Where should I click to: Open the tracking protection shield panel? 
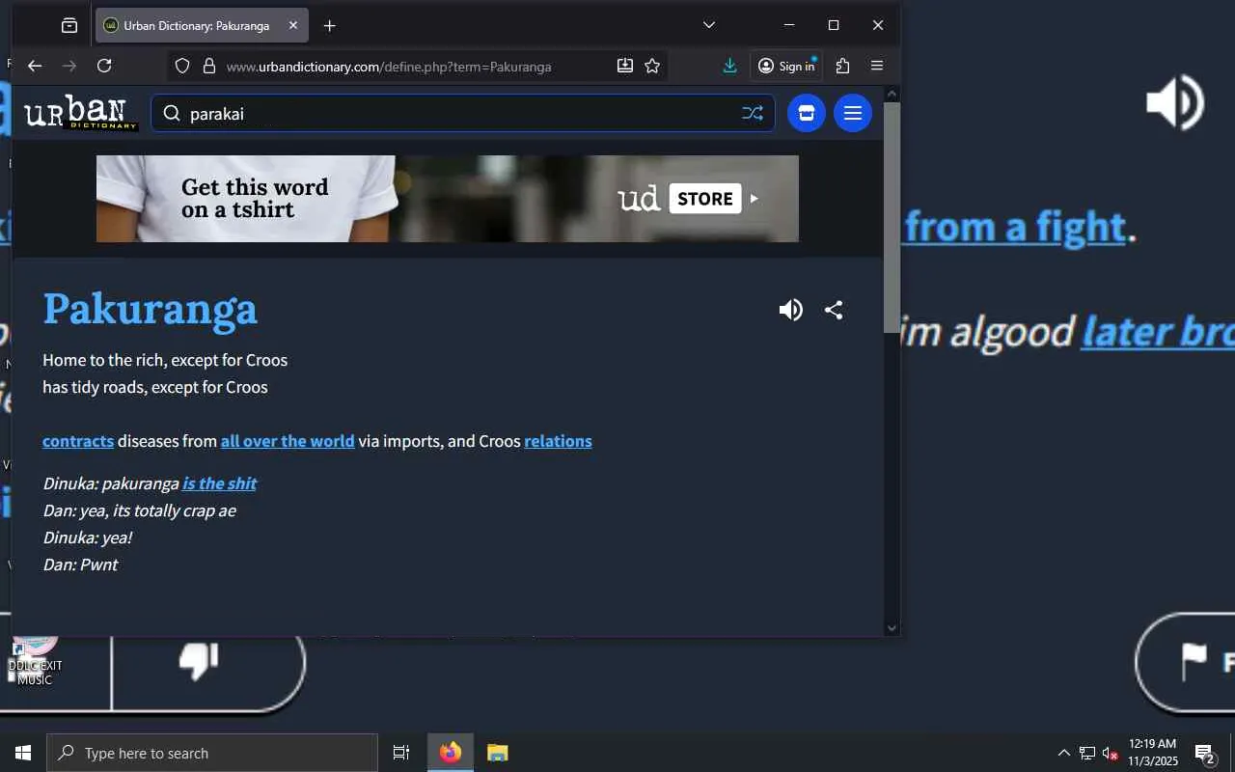[182, 67]
